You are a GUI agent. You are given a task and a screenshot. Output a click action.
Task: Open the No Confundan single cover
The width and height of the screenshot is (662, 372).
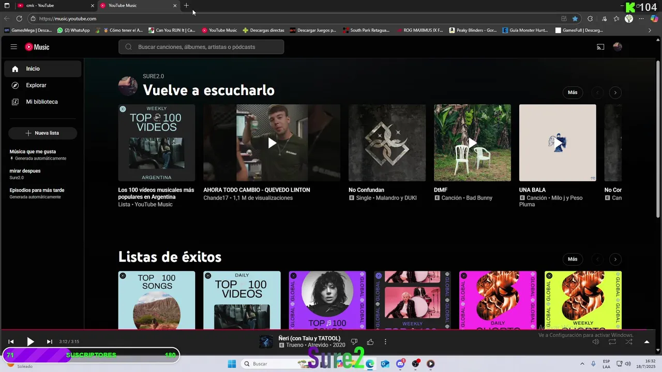click(387, 143)
